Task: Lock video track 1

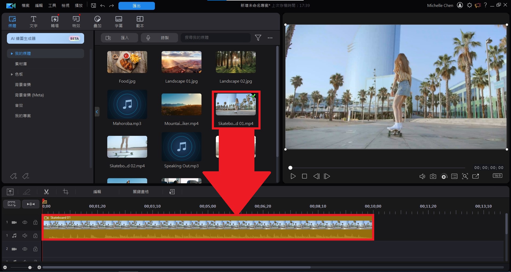Action: coord(35,222)
